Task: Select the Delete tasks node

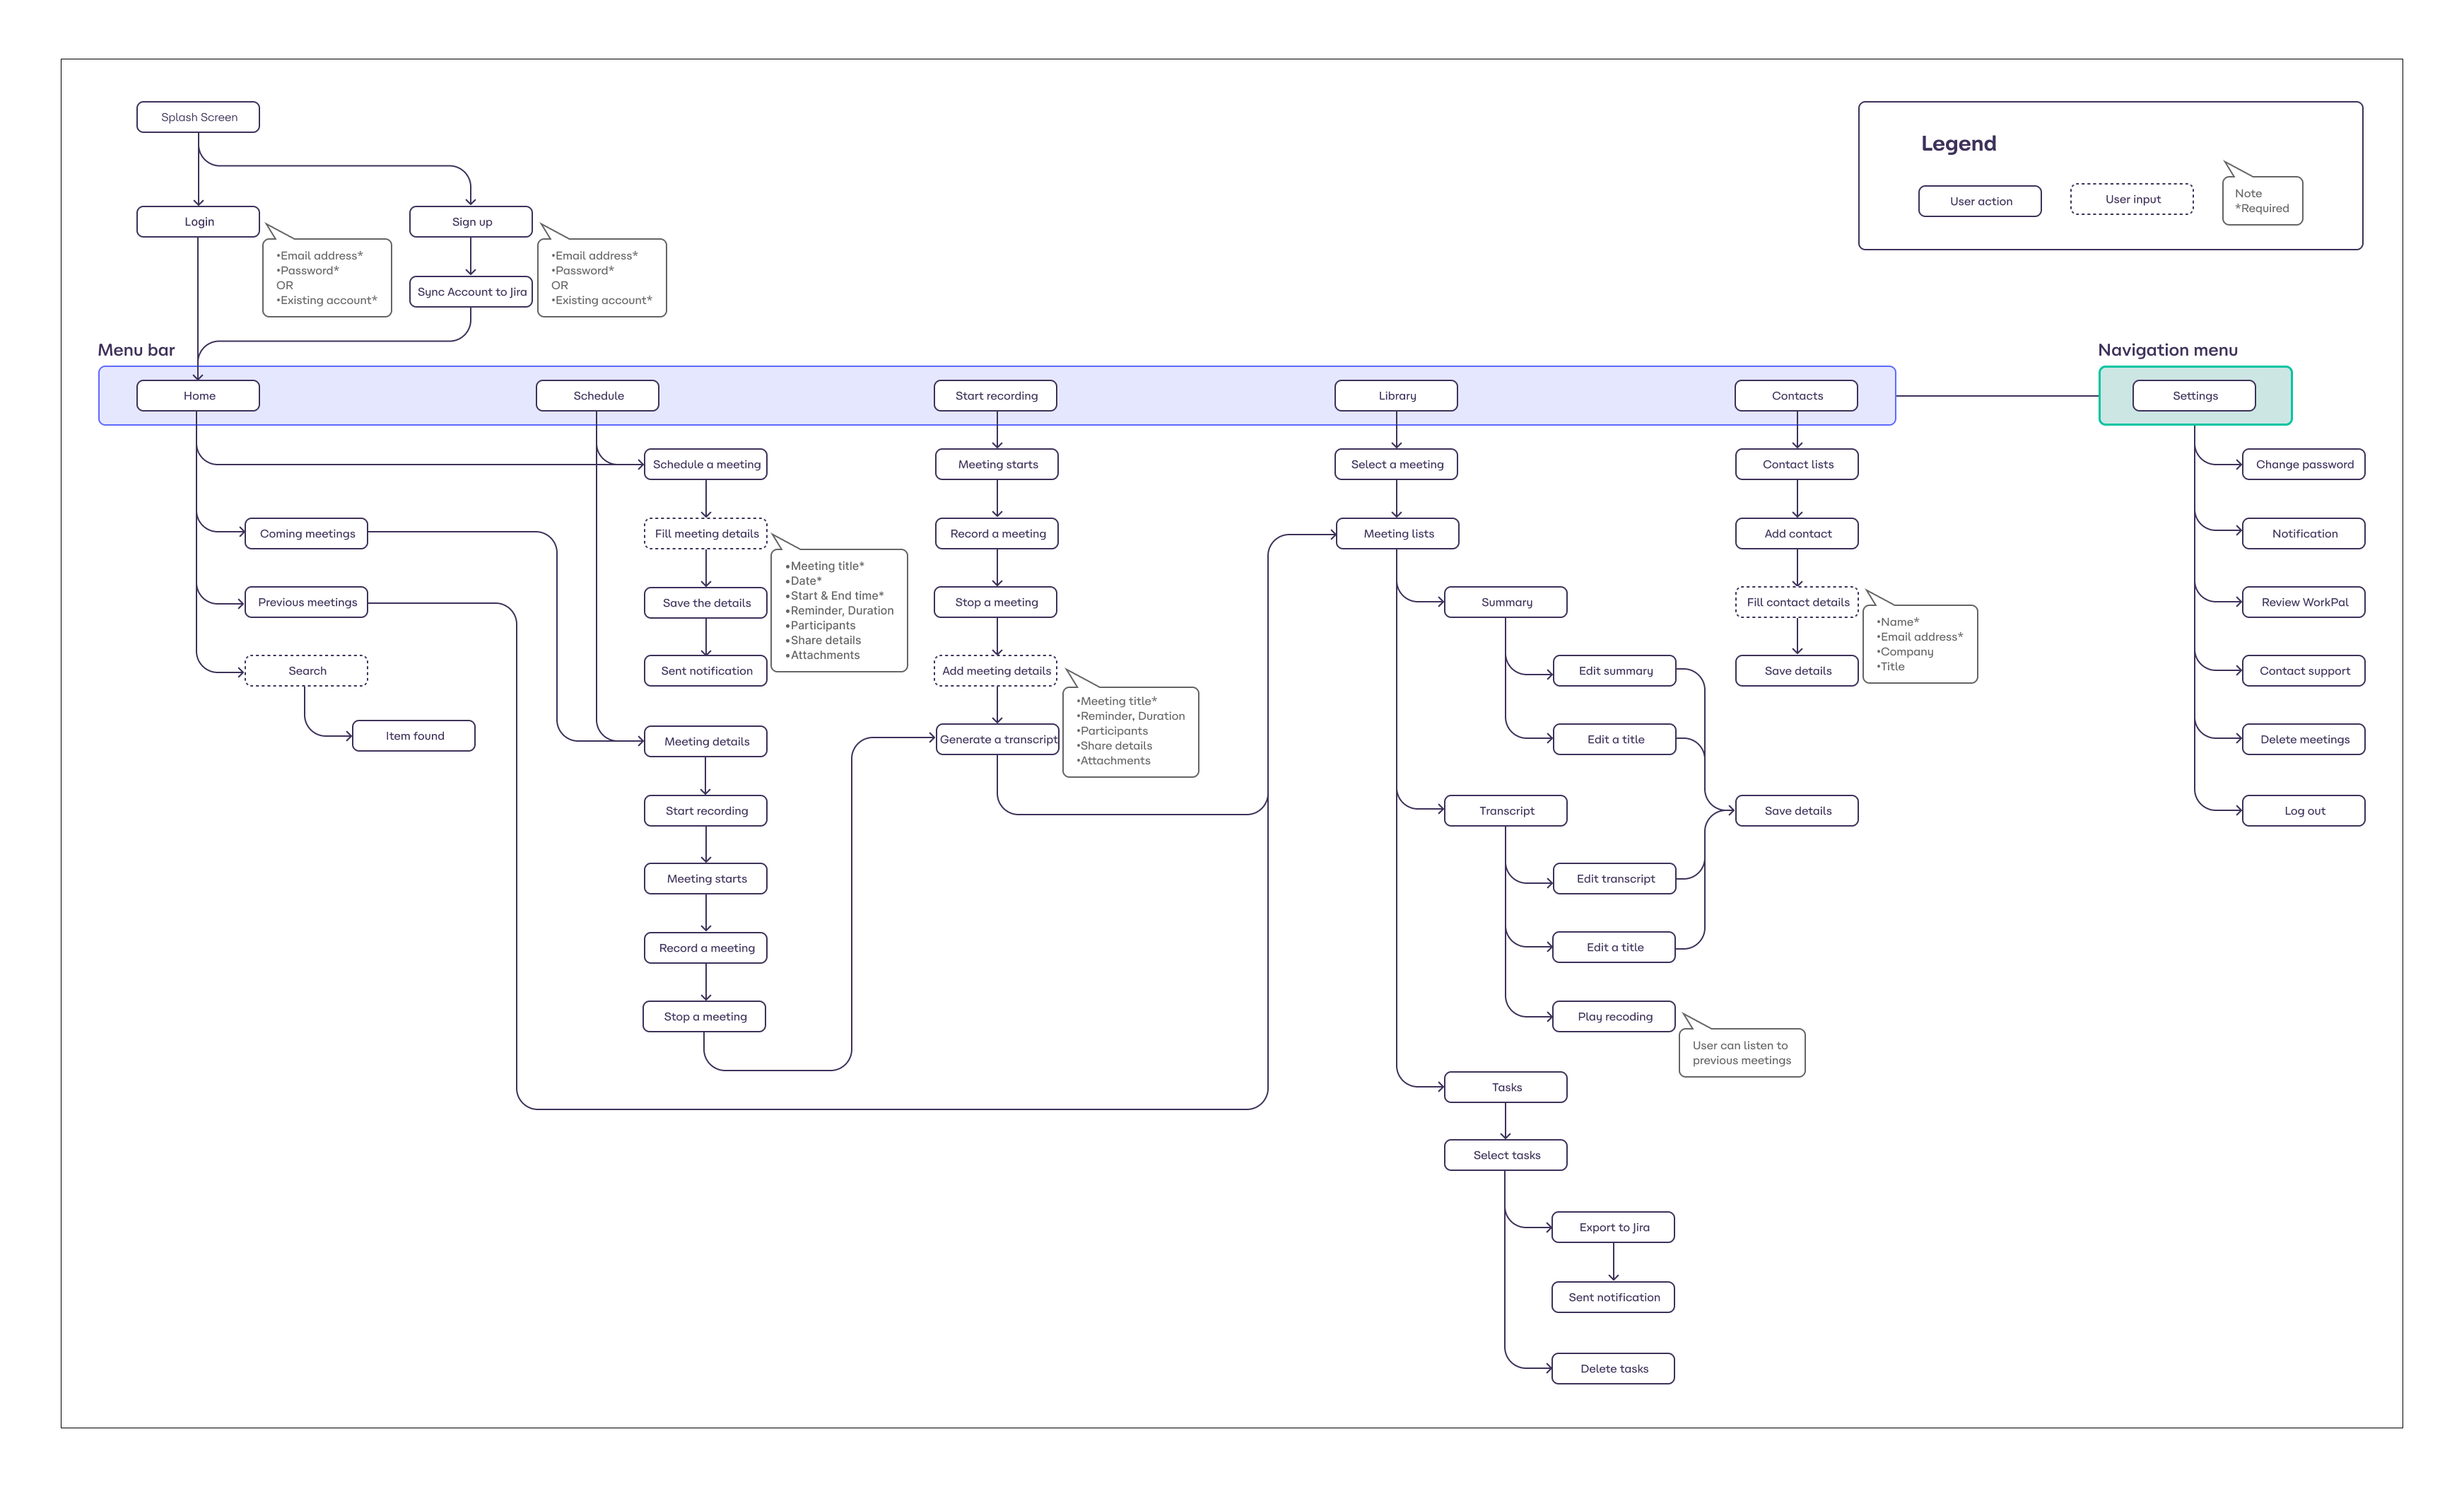Action: [x=1613, y=1368]
